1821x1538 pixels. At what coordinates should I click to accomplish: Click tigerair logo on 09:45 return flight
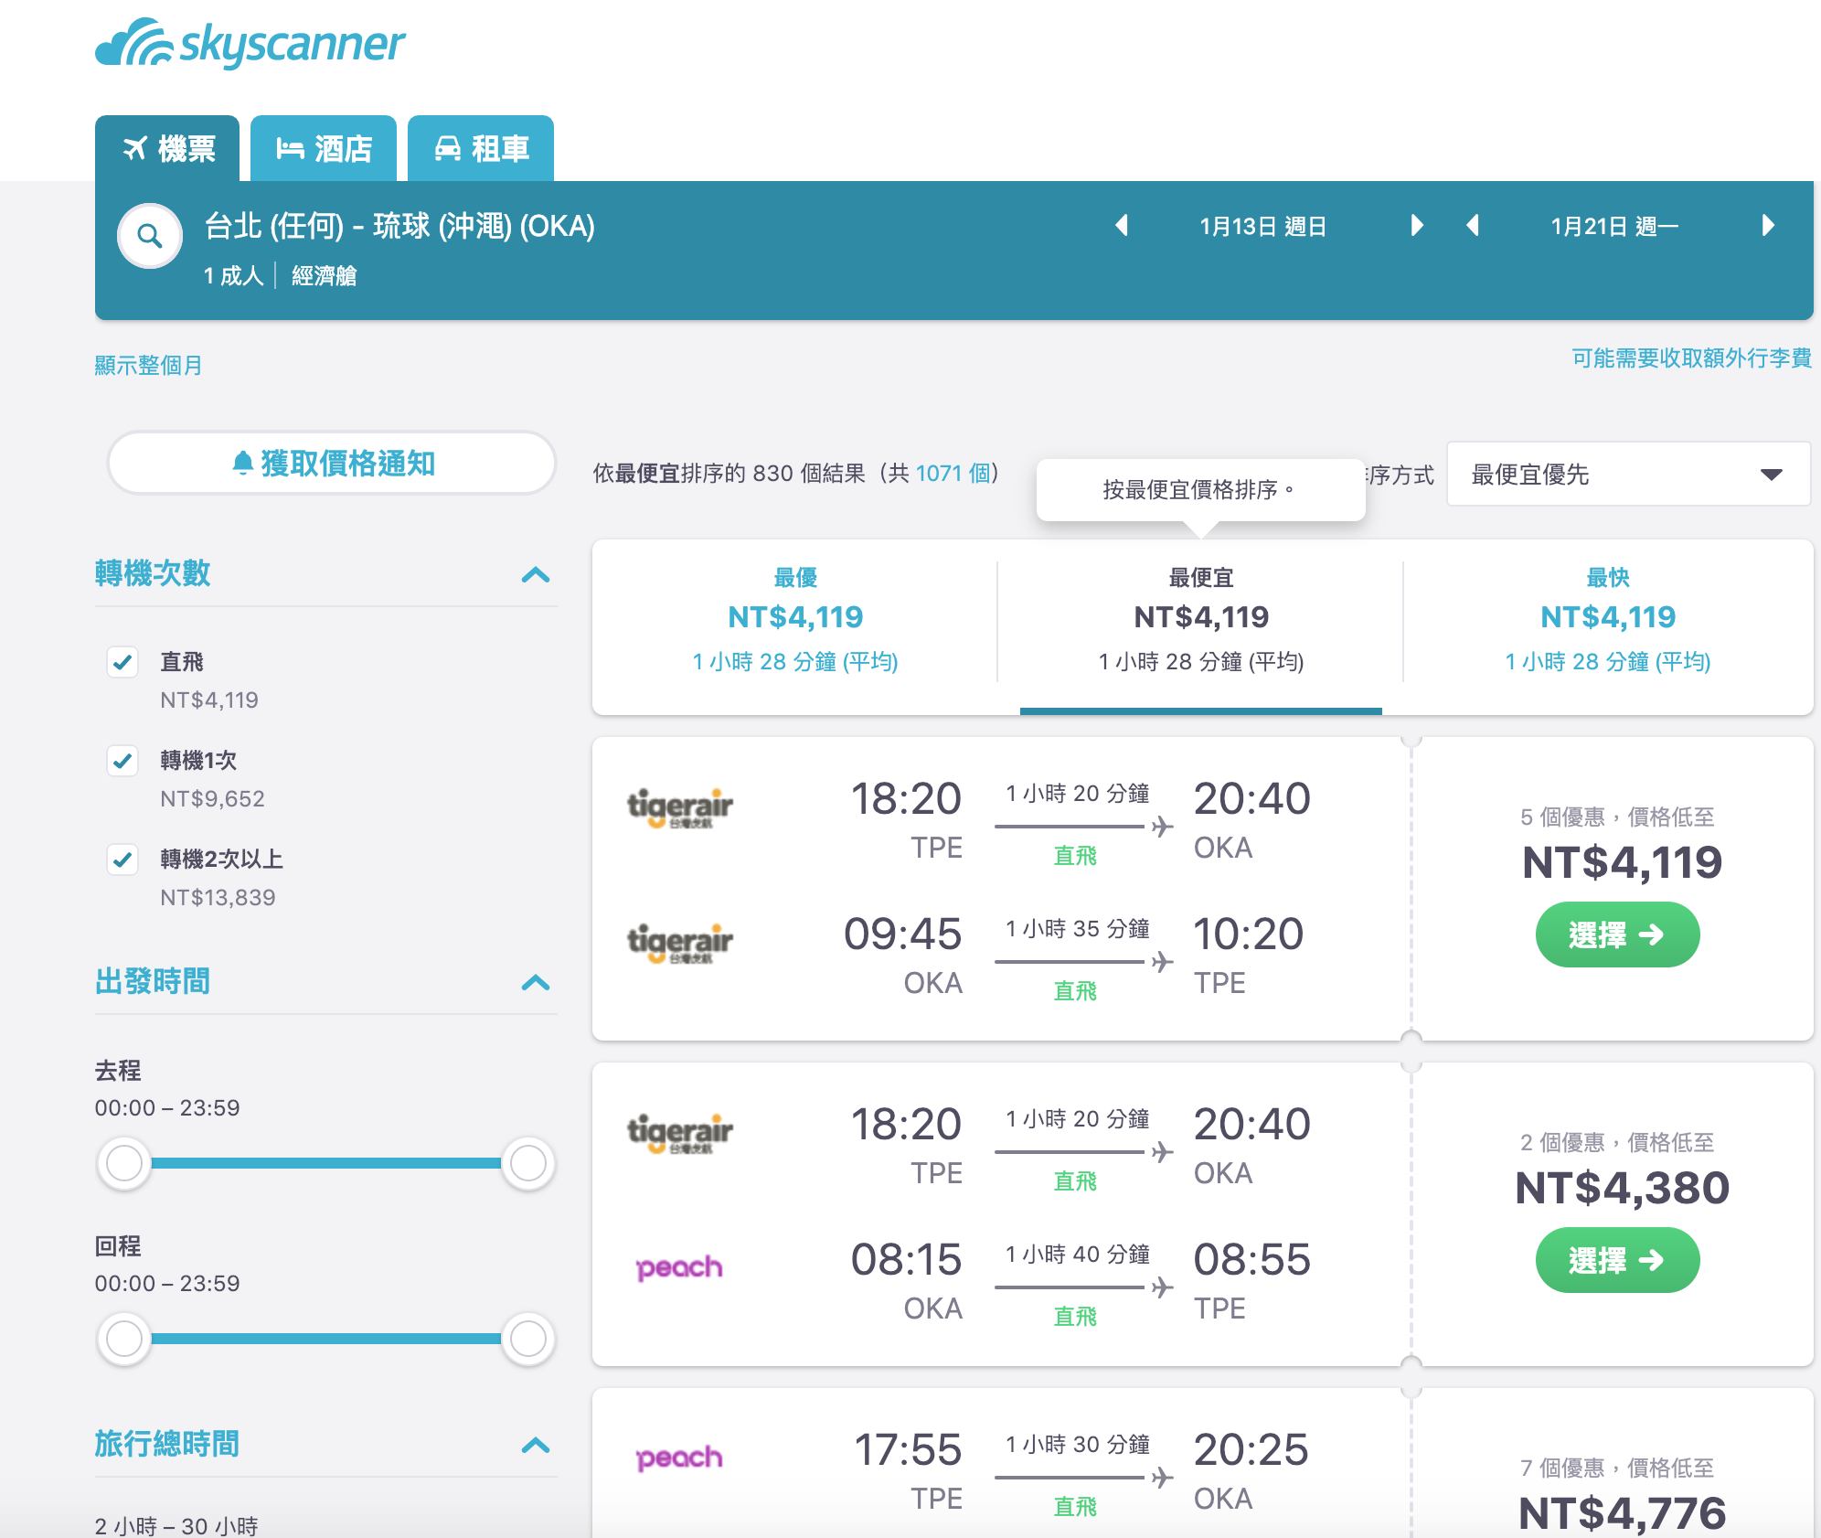(679, 944)
